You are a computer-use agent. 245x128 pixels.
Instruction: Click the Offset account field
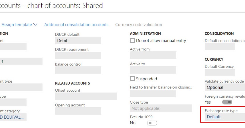coord(86,96)
